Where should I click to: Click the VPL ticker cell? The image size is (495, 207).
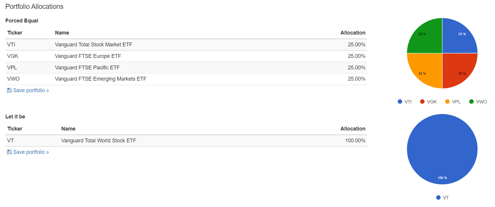[12, 68]
